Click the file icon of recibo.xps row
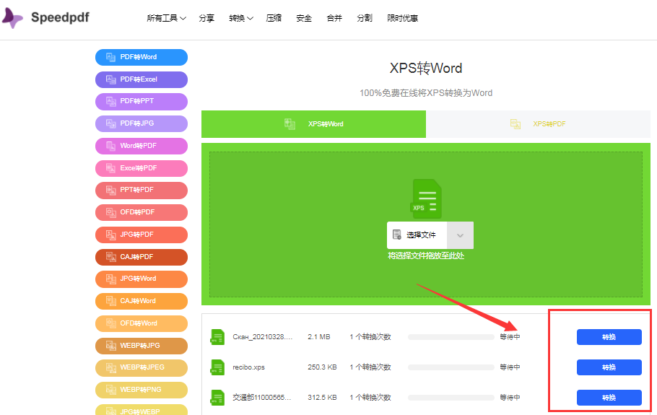The image size is (657, 415). pos(217,367)
